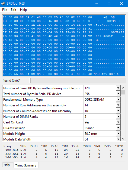Image resolution: width=128 pixels, height=170 pixels.
Task: Click the TRAS column header
Action: coord(55,146)
